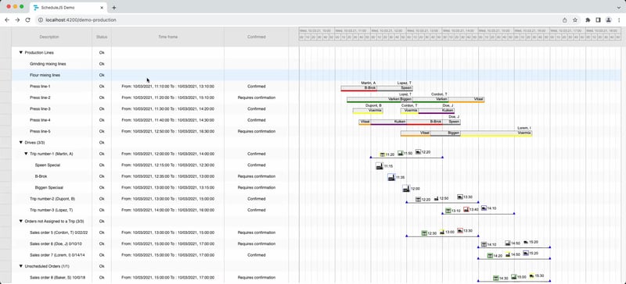Click the 12:00 factory icon in Biggen Speciaal row

click(406, 188)
